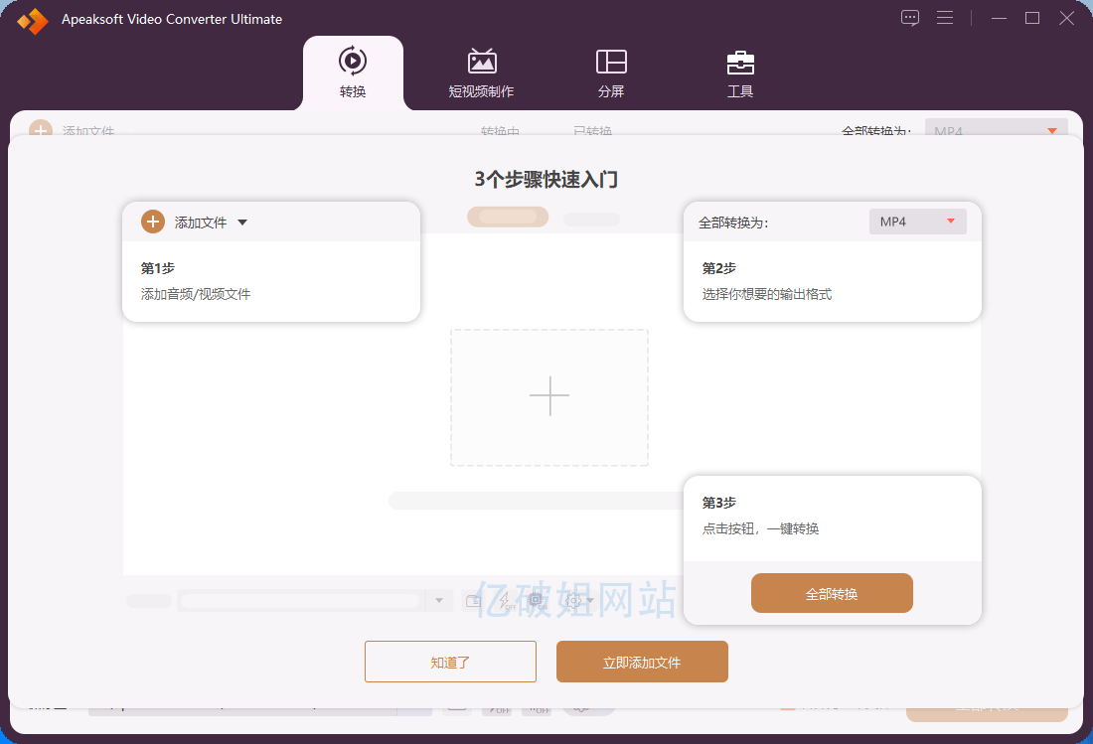The image size is (1093, 744).
Task: Click the 全部转换为 label in step 2
Action: point(733,223)
